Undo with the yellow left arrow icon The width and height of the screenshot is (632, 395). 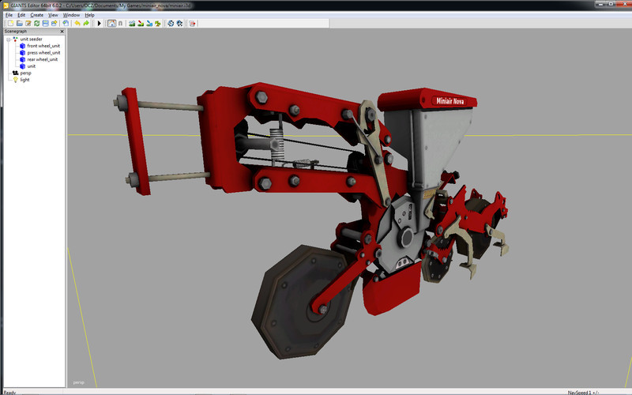(77, 23)
